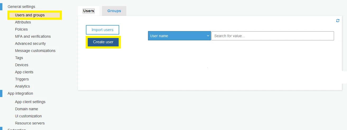Open Advanced security settings
The height and width of the screenshot is (130, 347).
pos(30,44)
